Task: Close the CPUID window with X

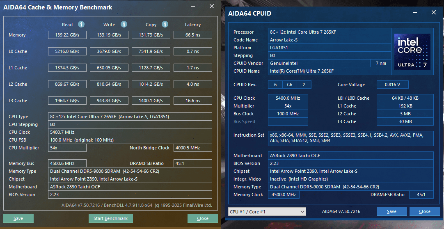Action: [433, 12]
